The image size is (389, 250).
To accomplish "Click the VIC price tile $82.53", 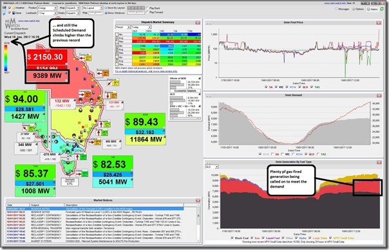I will click(x=113, y=164).
